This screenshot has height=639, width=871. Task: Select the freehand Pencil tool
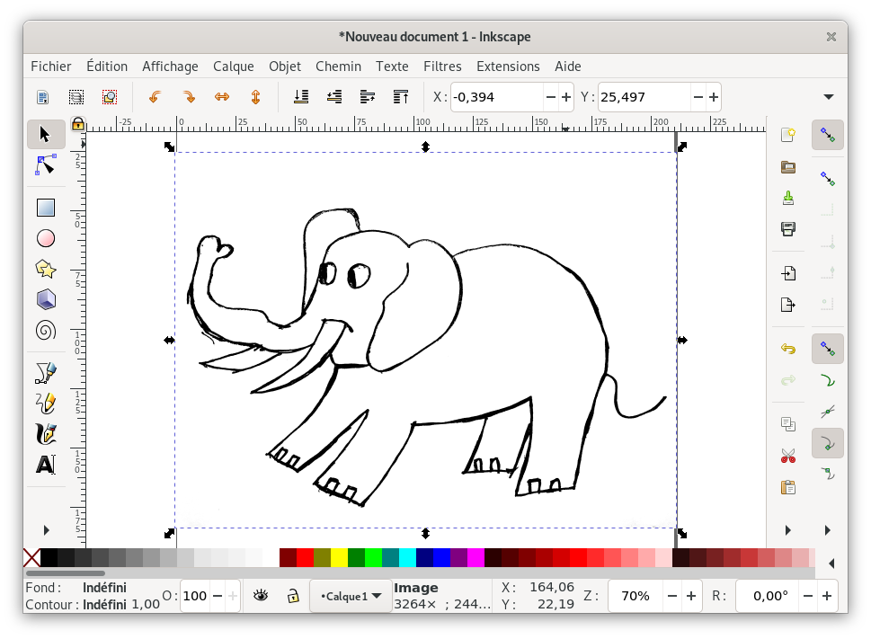46,403
